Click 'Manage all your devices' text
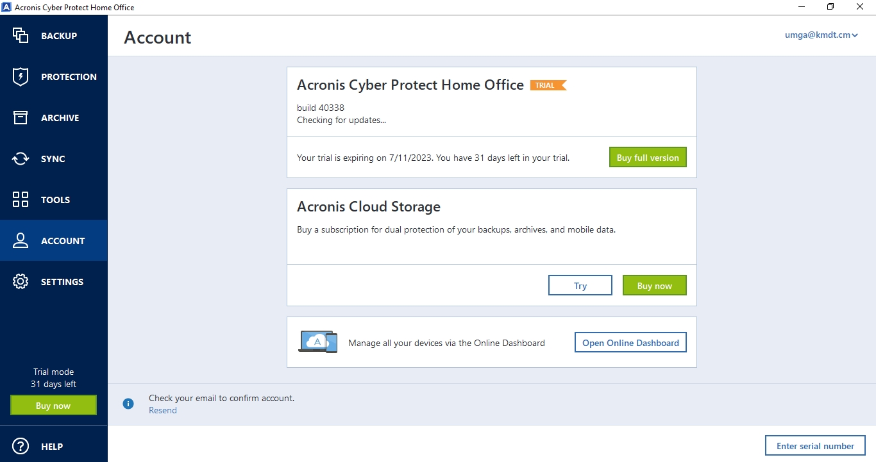Image resolution: width=876 pixels, height=462 pixels. [446, 343]
